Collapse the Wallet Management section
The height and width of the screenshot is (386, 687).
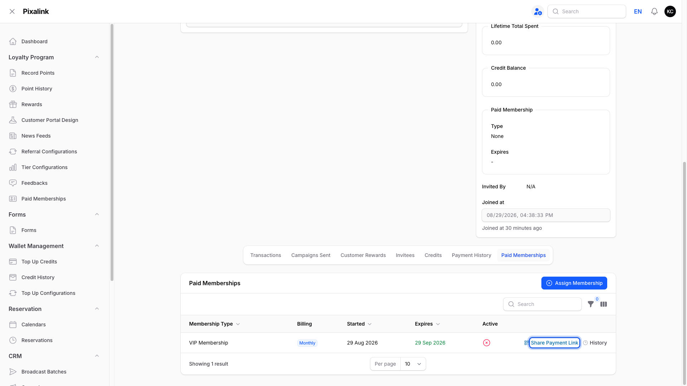pos(97,246)
